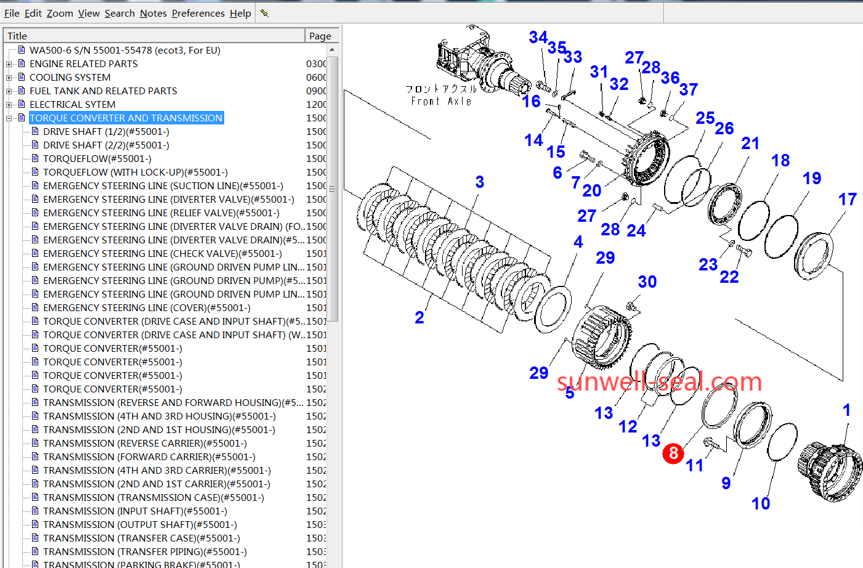
Task: Open the Notes menu
Action: click(153, 13)
